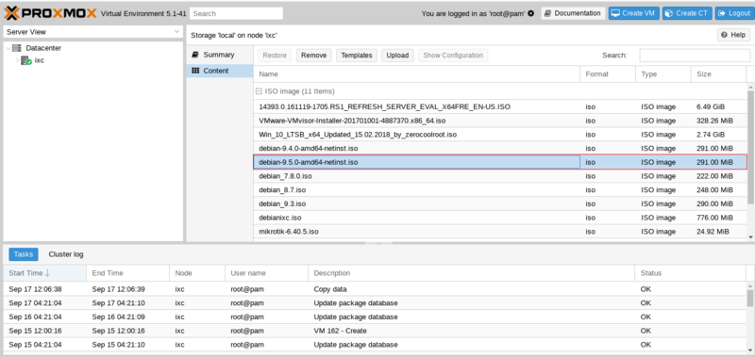755x357 pixels.
Task: Open the Tasks tab
Action: (23, 254)
